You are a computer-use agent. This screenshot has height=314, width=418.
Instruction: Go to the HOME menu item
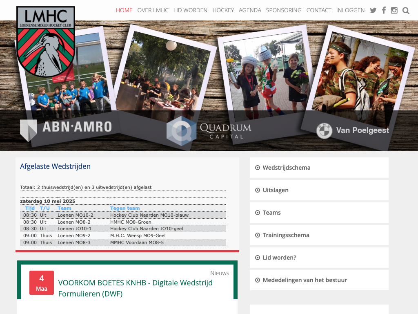click(124, 10)
